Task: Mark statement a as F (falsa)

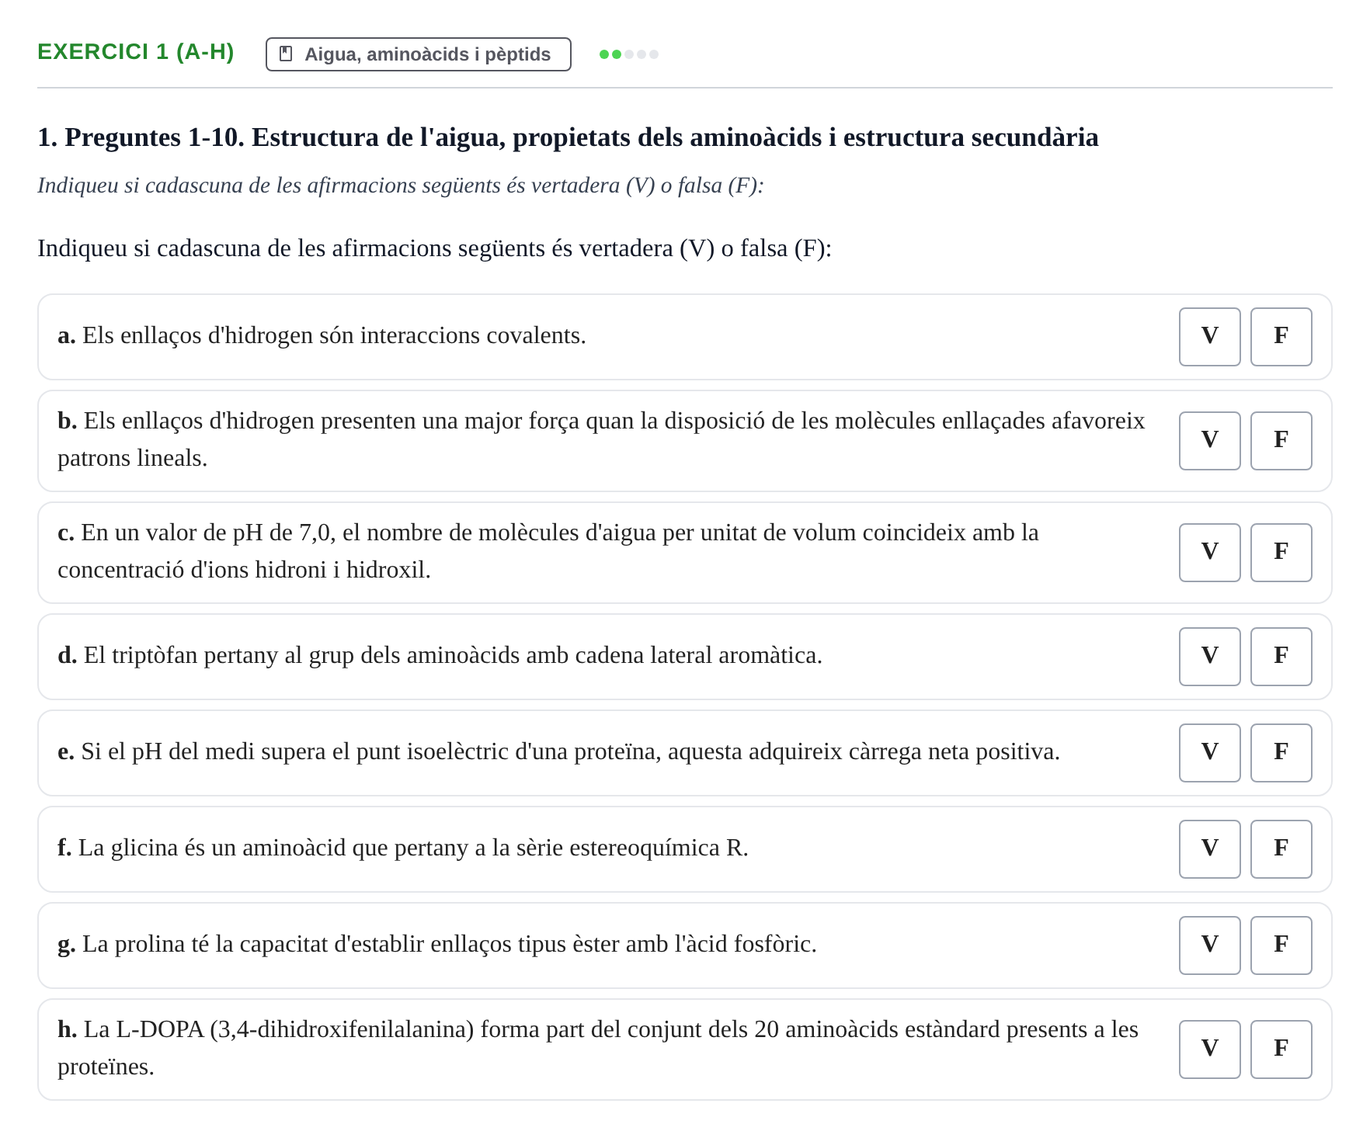Action: (1281, 337)
